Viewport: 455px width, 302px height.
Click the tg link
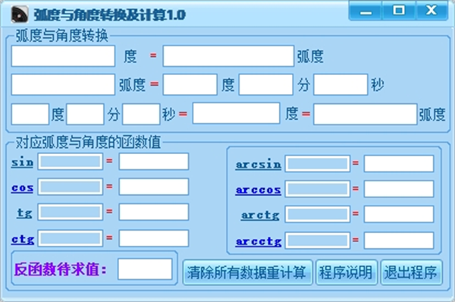[24, 213]
